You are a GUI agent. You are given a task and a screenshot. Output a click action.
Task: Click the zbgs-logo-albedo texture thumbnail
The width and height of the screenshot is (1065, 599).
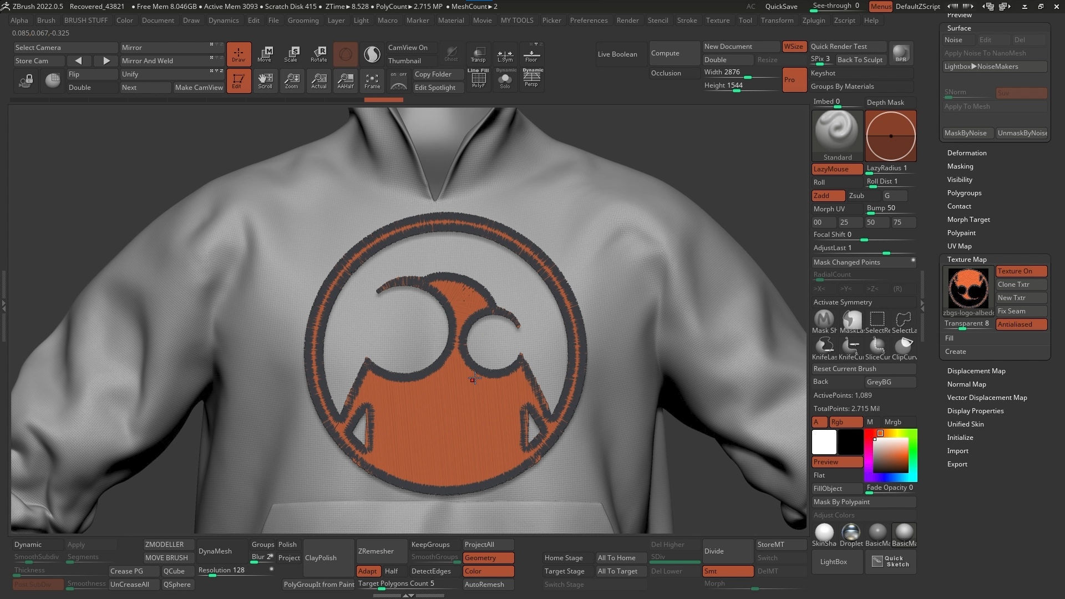[967, 288]
